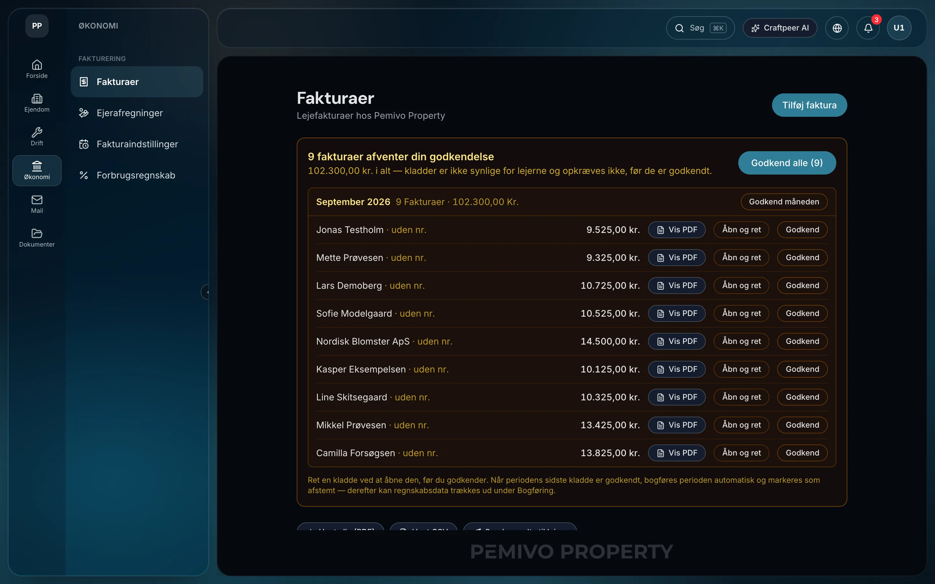Image resolution: width=935 pixels, height=584 pixels.
Task: View PDF for Jonas Testholm invoice
Action: click(x=677, y=230)
